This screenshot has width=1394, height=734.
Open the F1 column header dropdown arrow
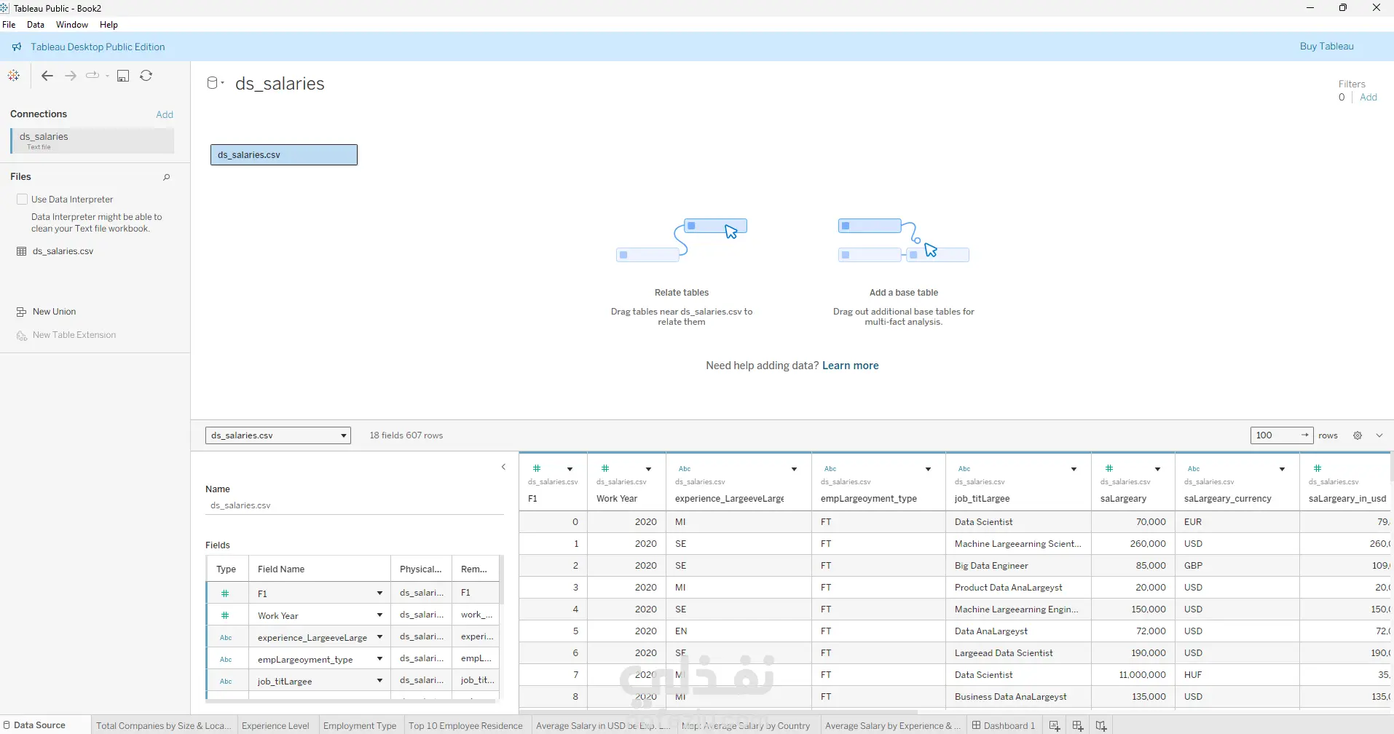570,469
